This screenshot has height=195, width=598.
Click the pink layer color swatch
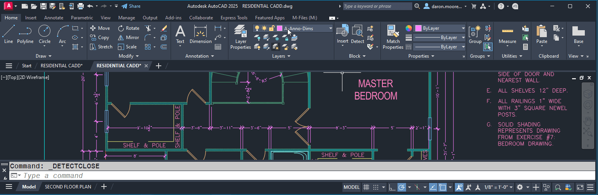(280, 28)
